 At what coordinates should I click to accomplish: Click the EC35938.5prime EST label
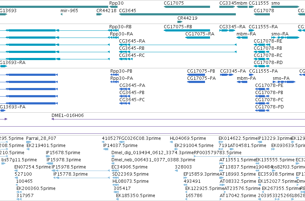[276, 175]
